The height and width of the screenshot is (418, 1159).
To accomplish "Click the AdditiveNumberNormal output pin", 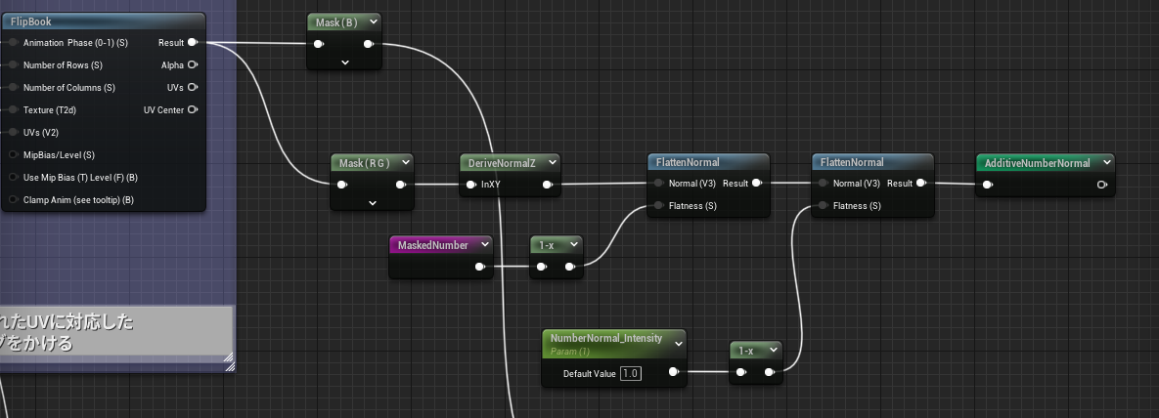I will pyautogui.click(x=1102, y=185).
